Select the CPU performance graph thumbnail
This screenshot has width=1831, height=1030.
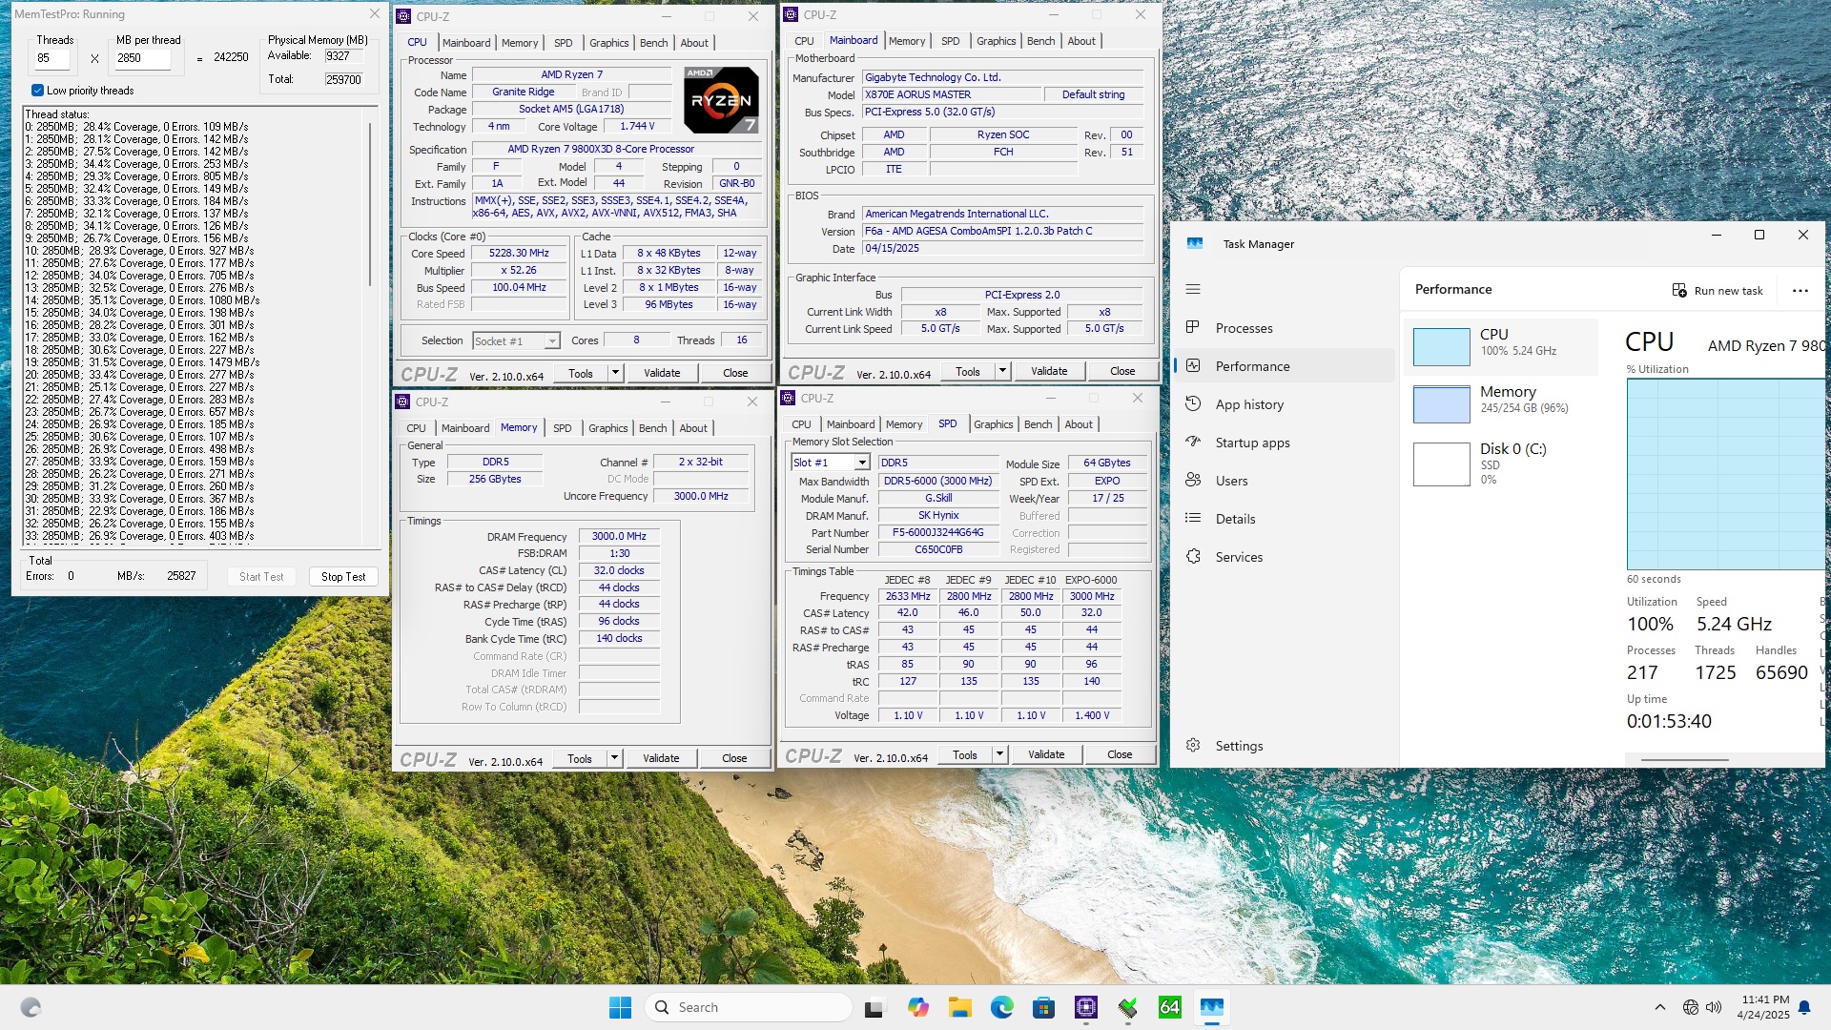click(x=1441, y=347)
